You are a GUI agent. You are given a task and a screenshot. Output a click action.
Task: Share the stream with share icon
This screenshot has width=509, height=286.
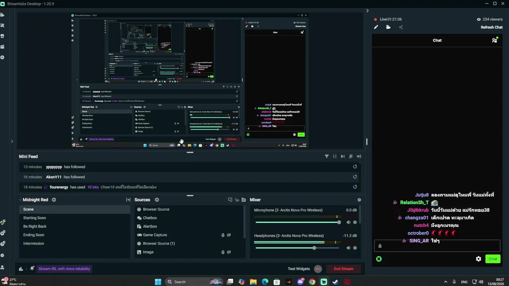coord(400,27)
